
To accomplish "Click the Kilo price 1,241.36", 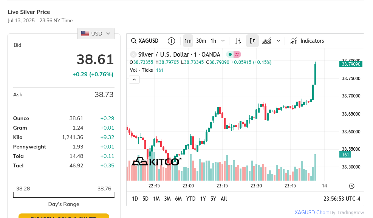I will tap(73, 138).
